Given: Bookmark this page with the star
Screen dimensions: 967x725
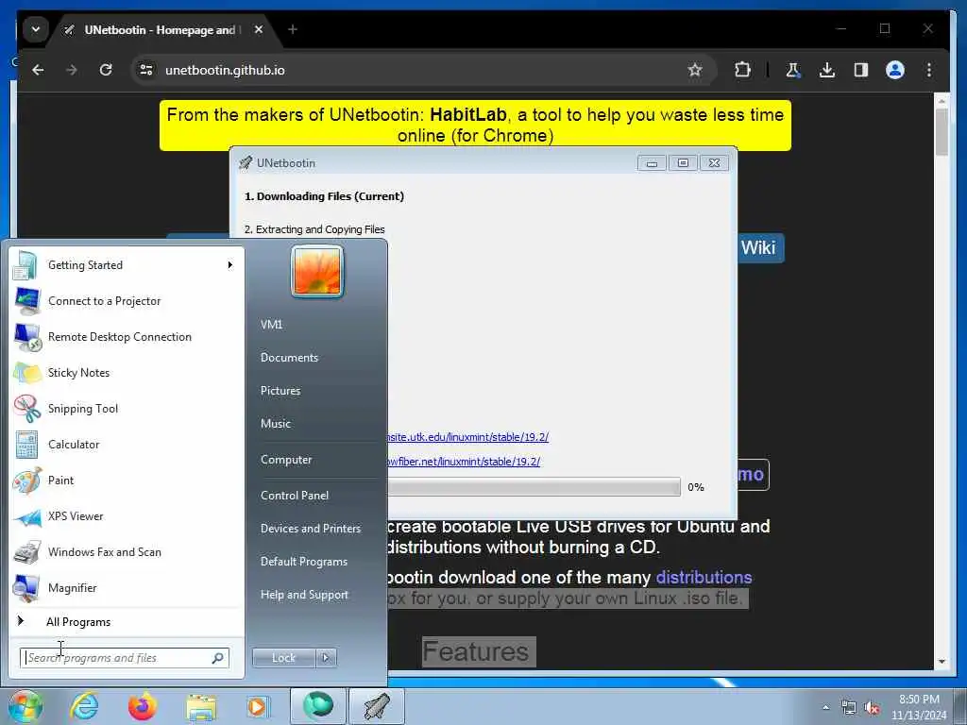Looking at the screenshot, I should pos(695,70).
